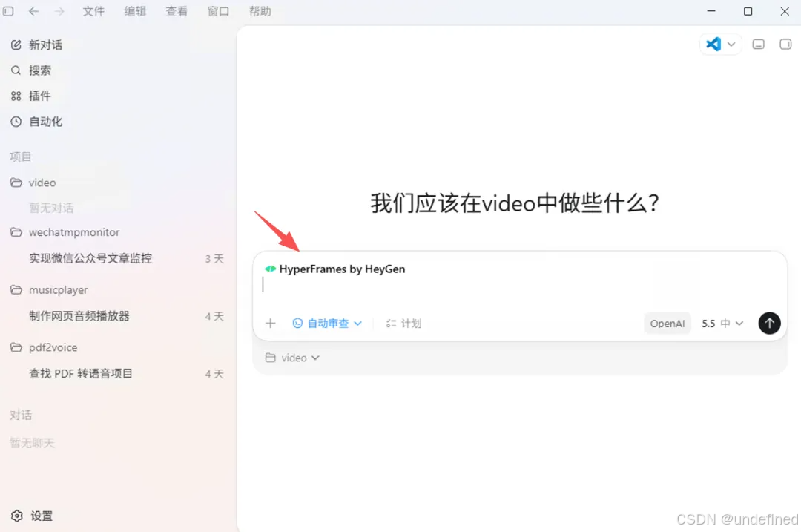Open the 5.5 中 model dropdown
The image size is (801, 532).
pos(722,324)
